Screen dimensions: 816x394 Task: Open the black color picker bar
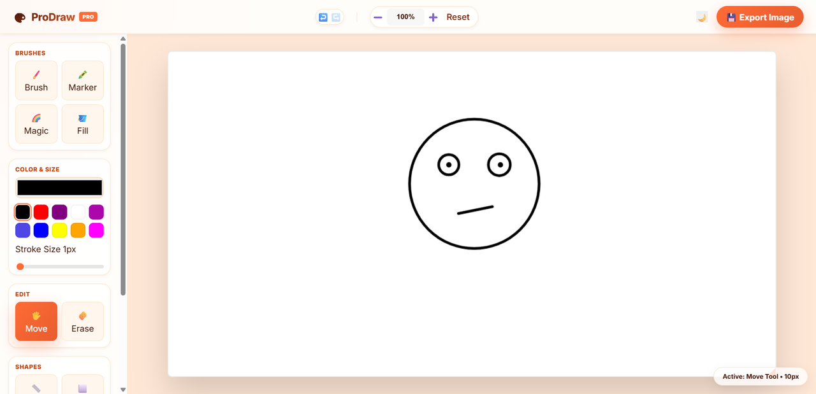pos(59,188)
